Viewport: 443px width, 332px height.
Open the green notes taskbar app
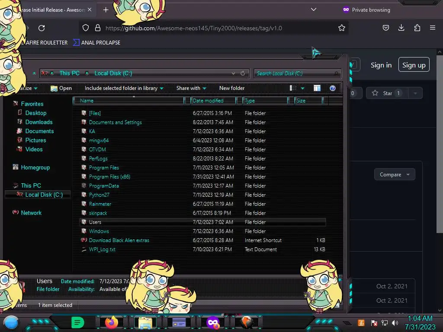coord(78,322)
